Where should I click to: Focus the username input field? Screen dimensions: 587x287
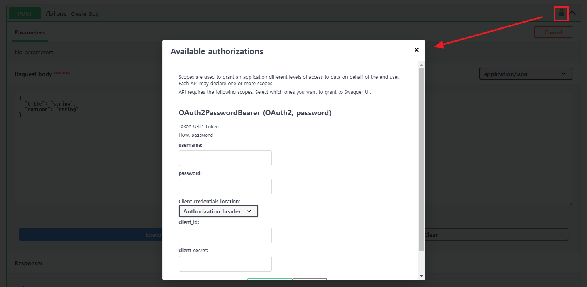[x=225, y=158]
